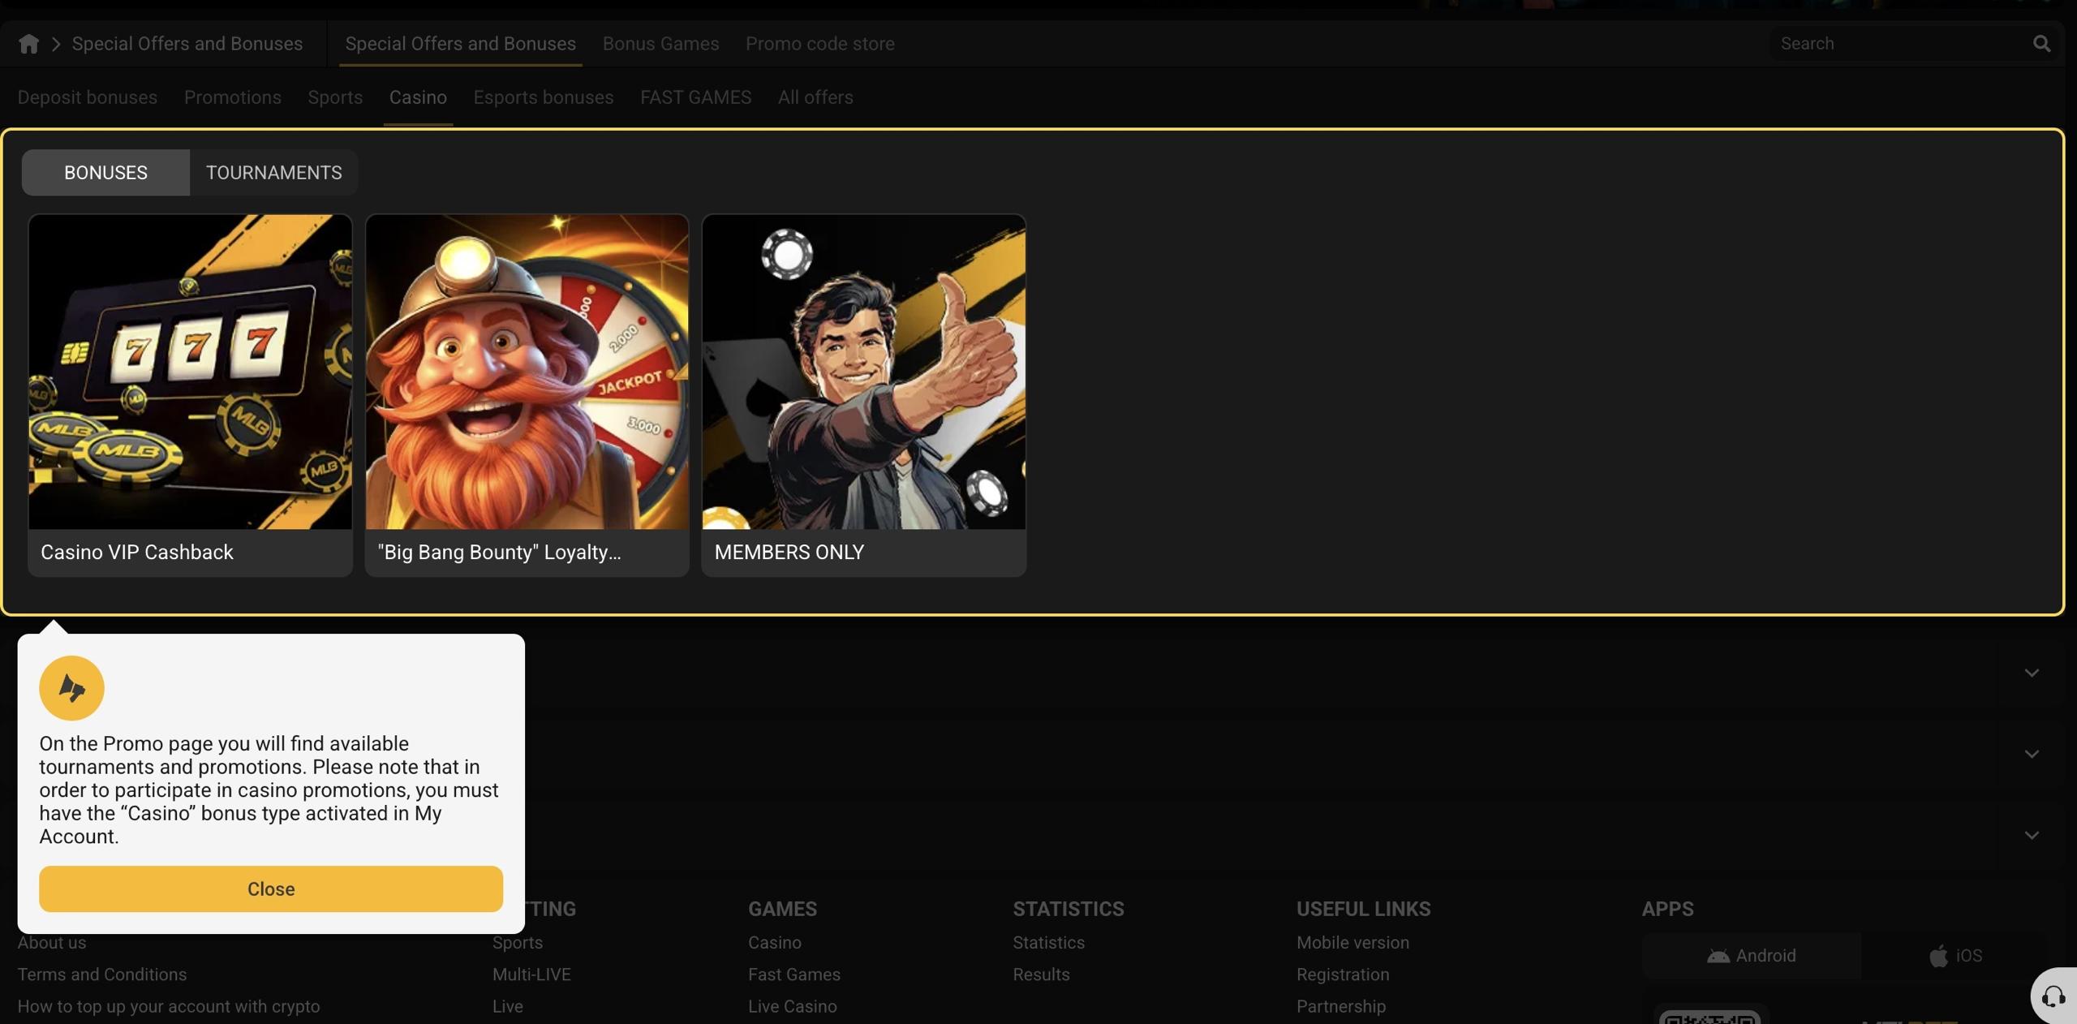Screen dimensions: 2077x1024
Task: Open the Bonus Games tab
Action: (660, 44)
